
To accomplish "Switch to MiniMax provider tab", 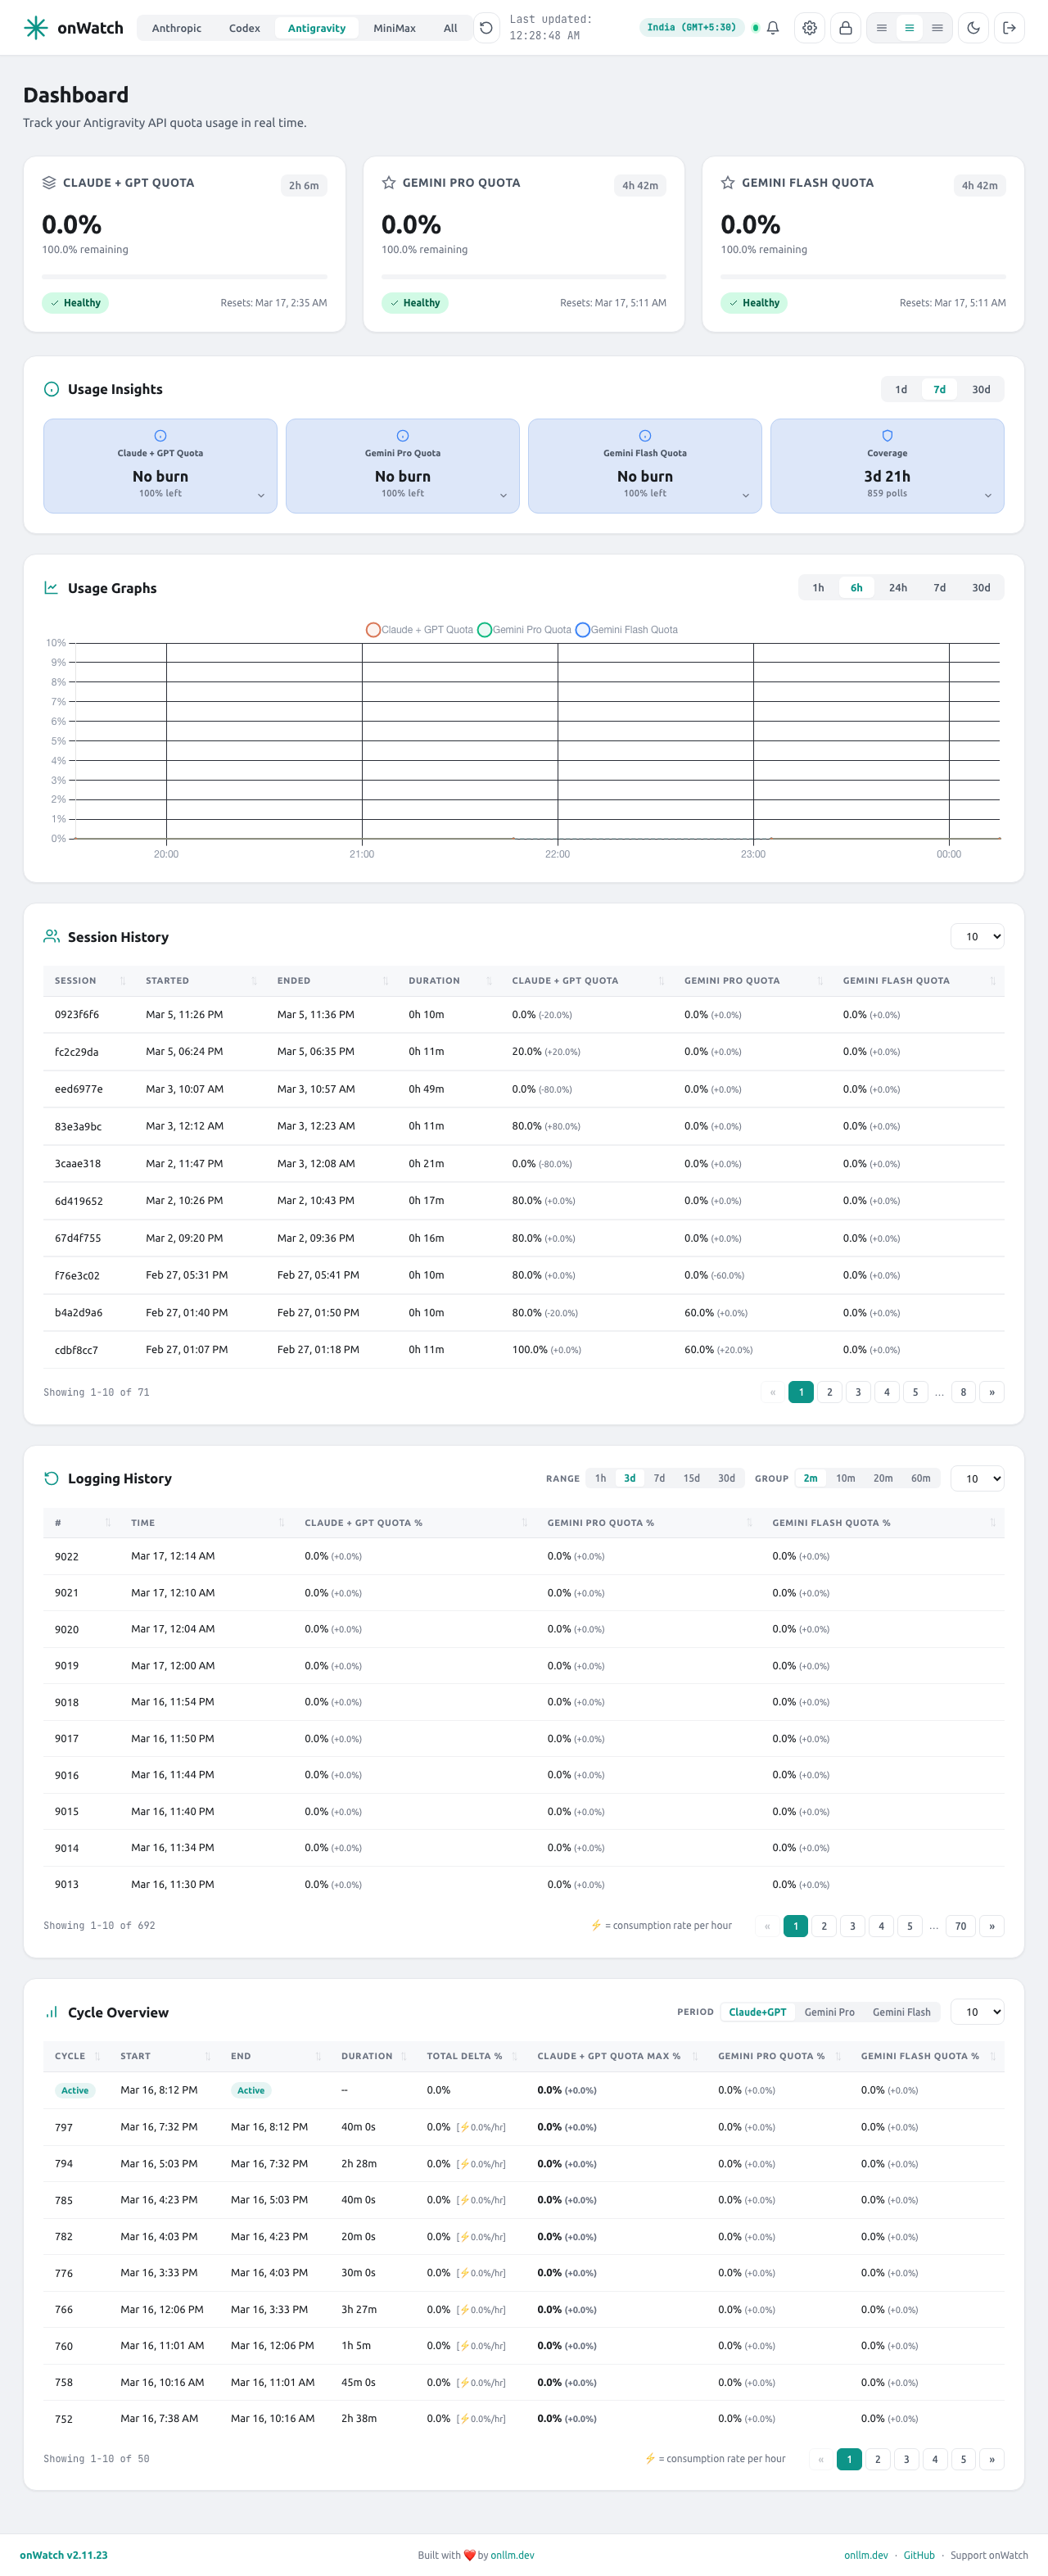I will pyautogui.click(x=394, y=28).
